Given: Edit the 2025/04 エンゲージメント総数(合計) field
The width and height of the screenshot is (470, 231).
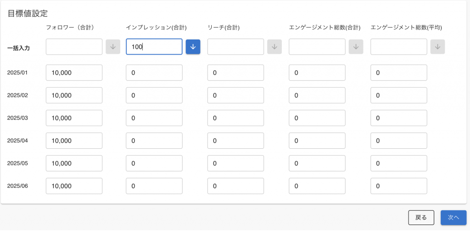Looking at the screenshot, I should 317,141.
